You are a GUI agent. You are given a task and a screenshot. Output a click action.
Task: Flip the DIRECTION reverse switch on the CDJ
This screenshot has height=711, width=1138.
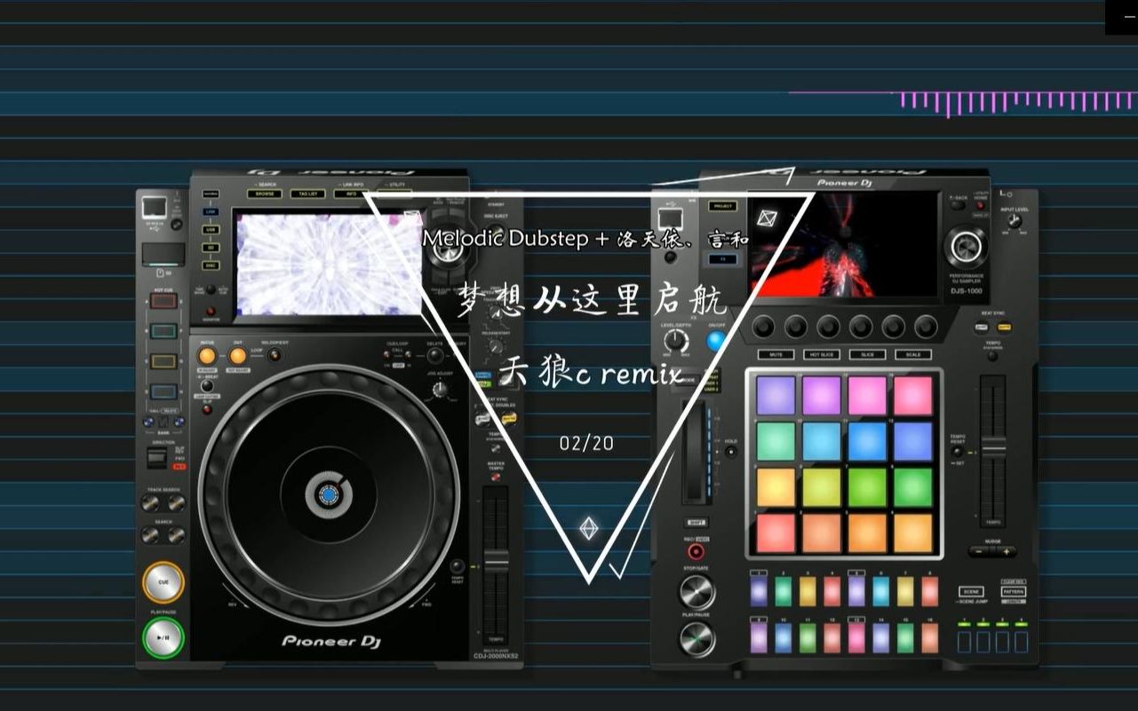pyautogui.click(x=156, y=458)
